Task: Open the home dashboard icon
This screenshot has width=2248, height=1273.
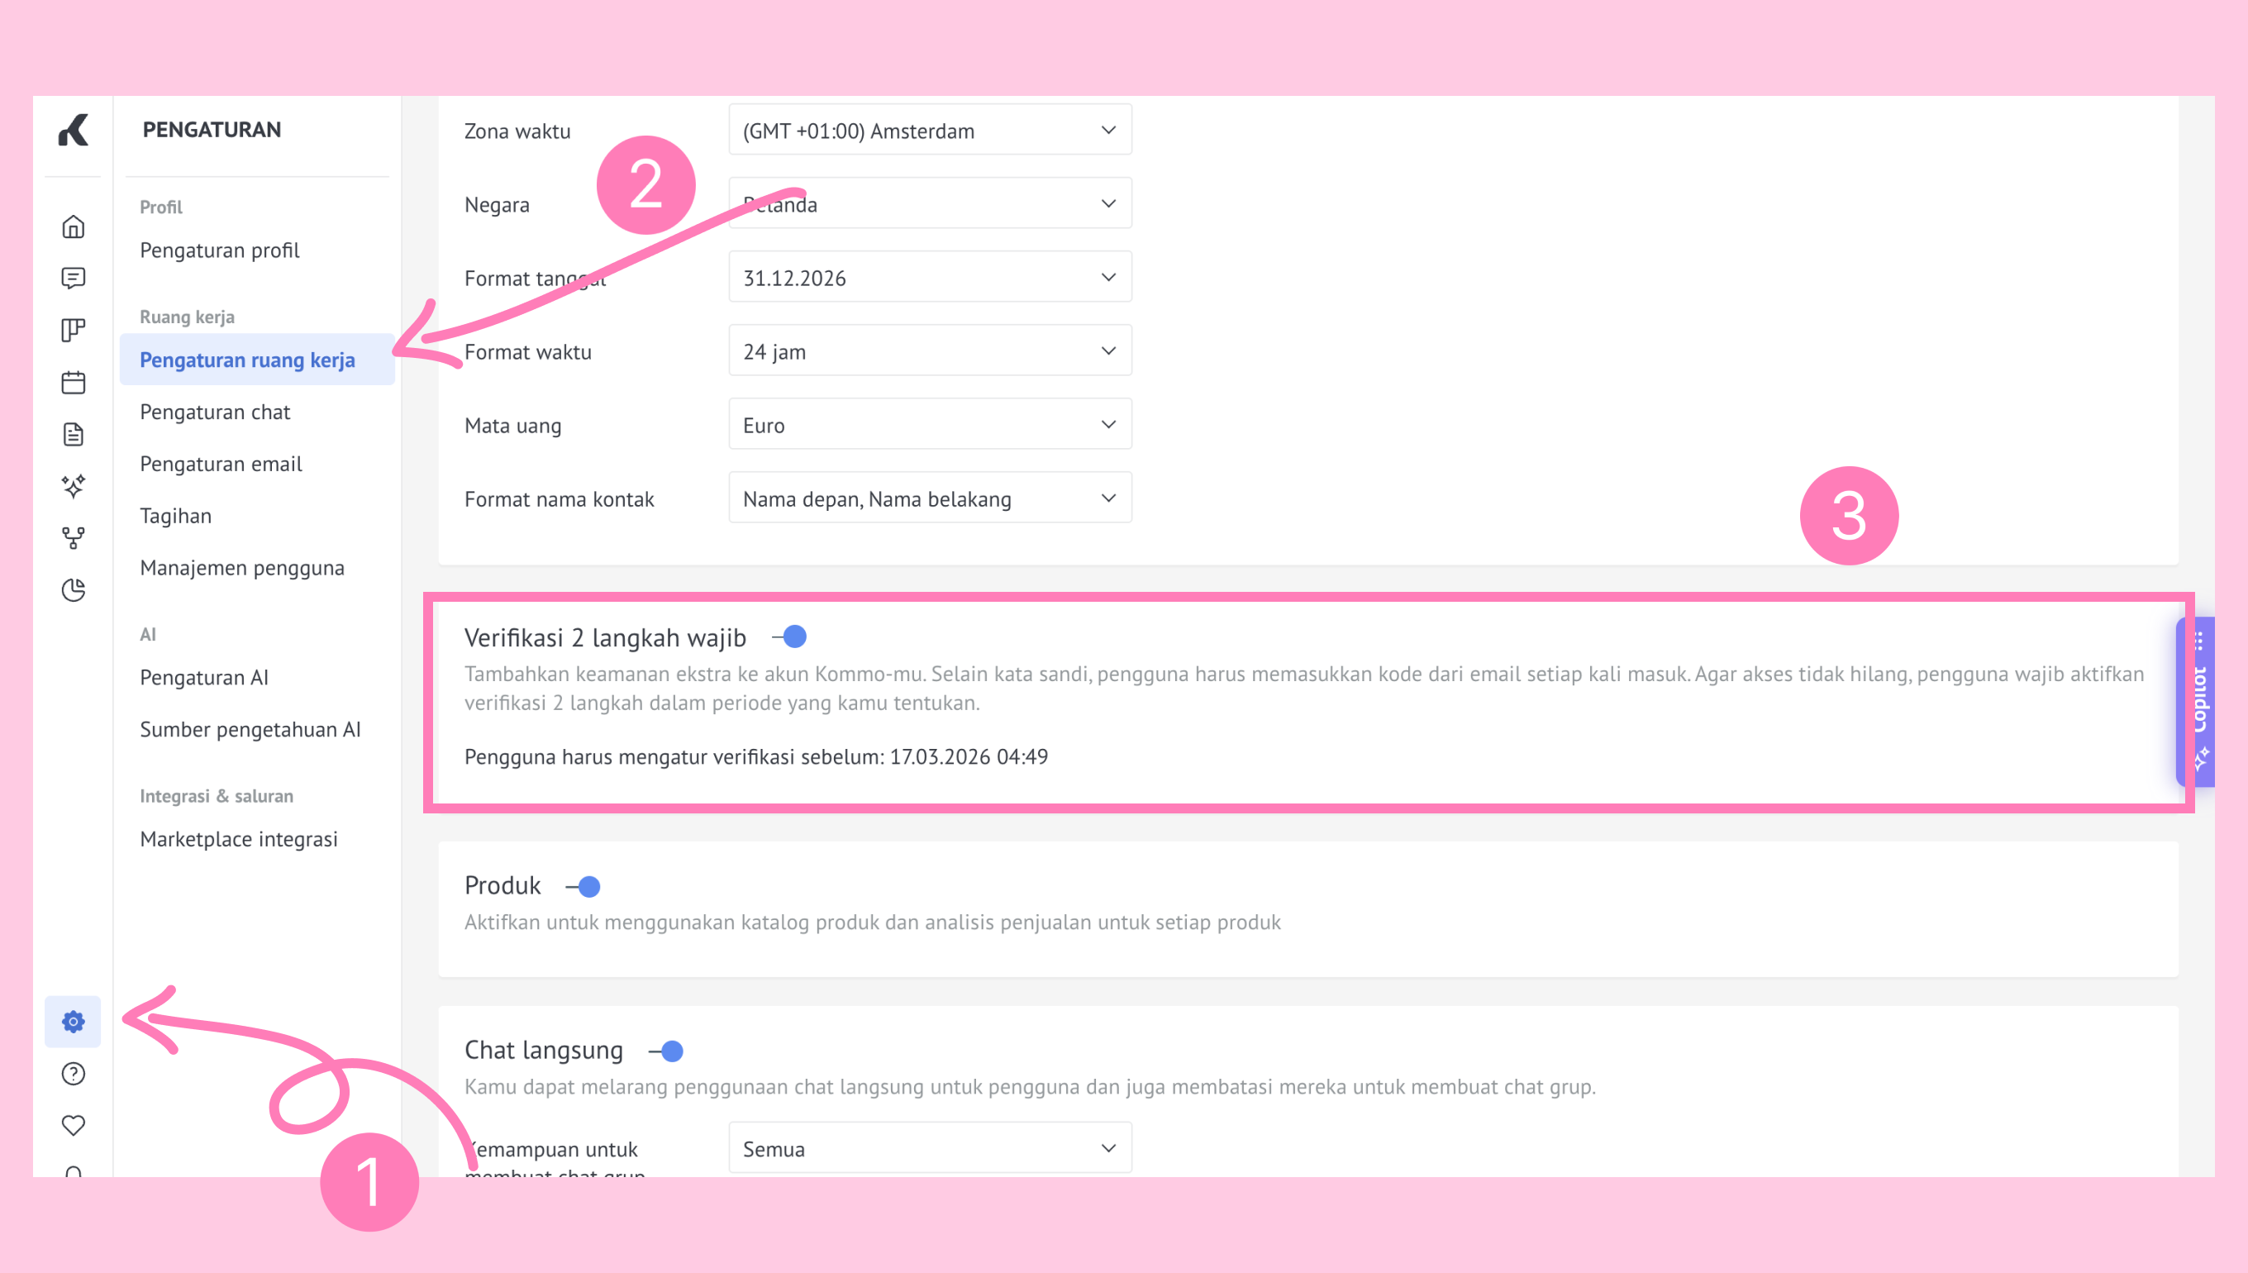Action: point(74,227)
